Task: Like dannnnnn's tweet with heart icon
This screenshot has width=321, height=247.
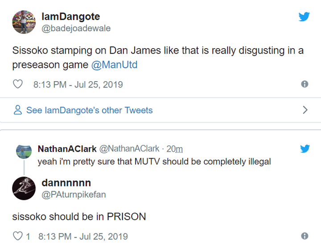Action: [x=18, y=236]
